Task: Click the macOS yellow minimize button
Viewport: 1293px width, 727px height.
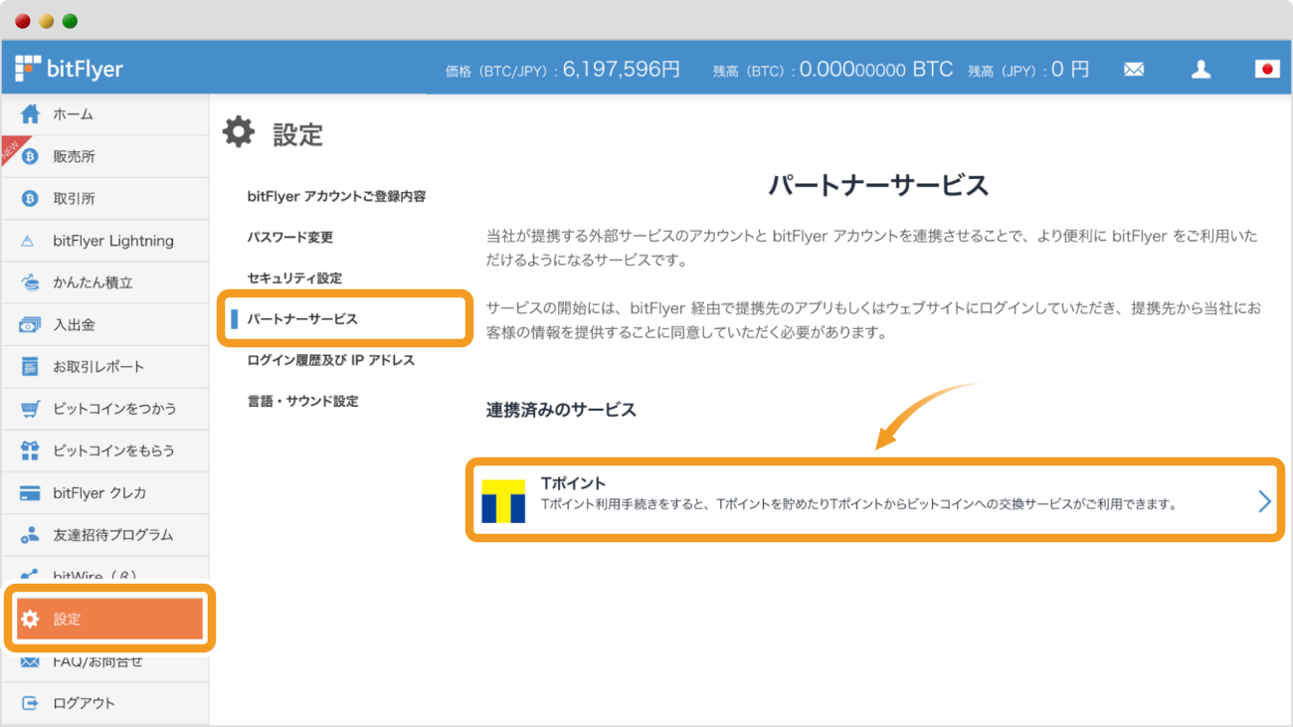Action: pyautogui.click(x=46, y=21)
